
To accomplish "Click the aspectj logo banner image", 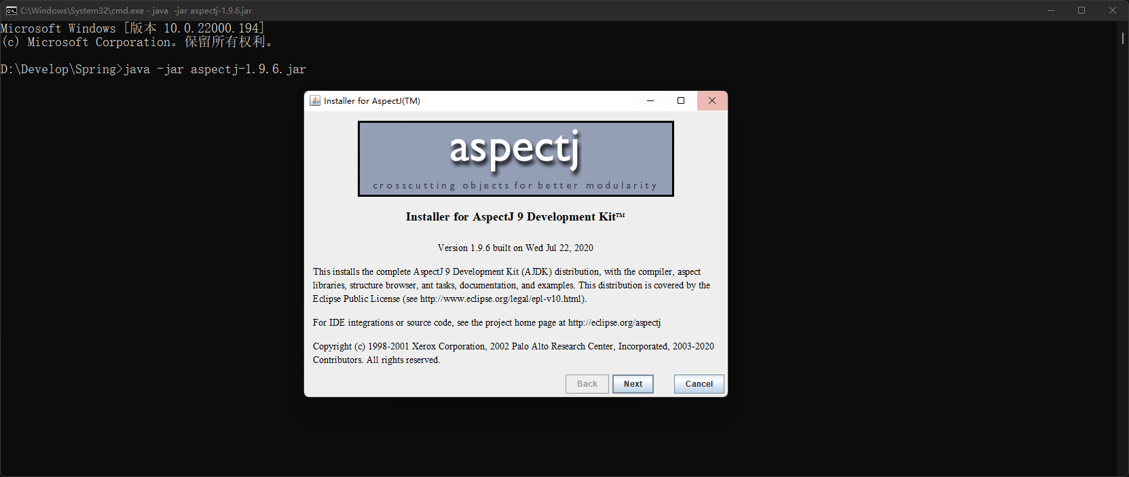I will click(x=516, y=159).
